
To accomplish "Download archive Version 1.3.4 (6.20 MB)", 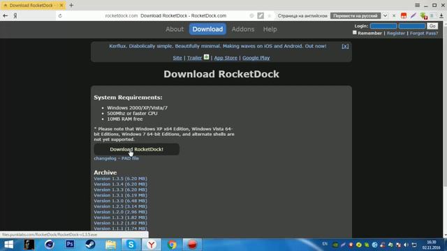I will click(x=120, y=184).
